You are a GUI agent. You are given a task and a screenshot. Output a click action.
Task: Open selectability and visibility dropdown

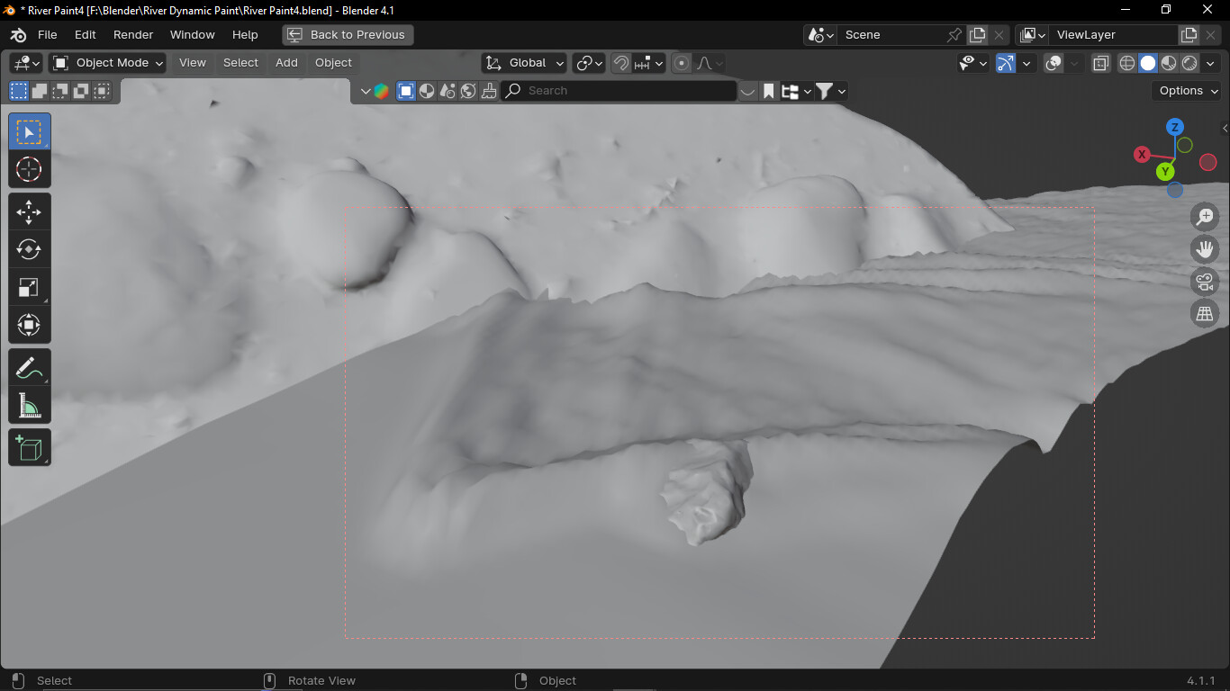pos(972,63)
